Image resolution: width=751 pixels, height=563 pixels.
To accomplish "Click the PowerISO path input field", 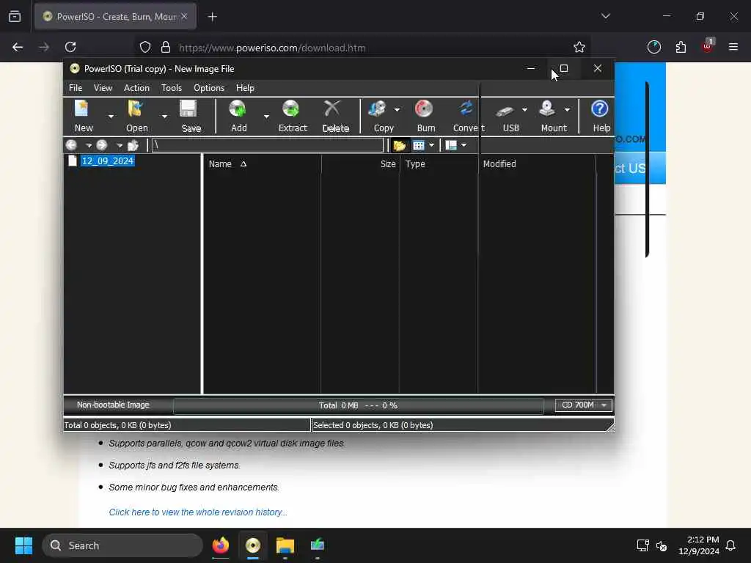I will pyautogui.click(x=267, y=145).
